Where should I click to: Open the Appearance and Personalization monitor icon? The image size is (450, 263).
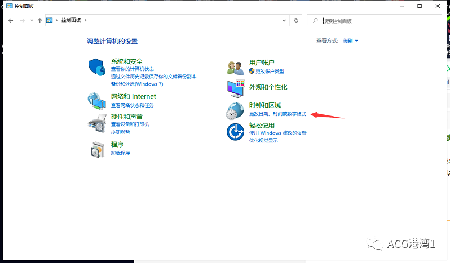236,88
